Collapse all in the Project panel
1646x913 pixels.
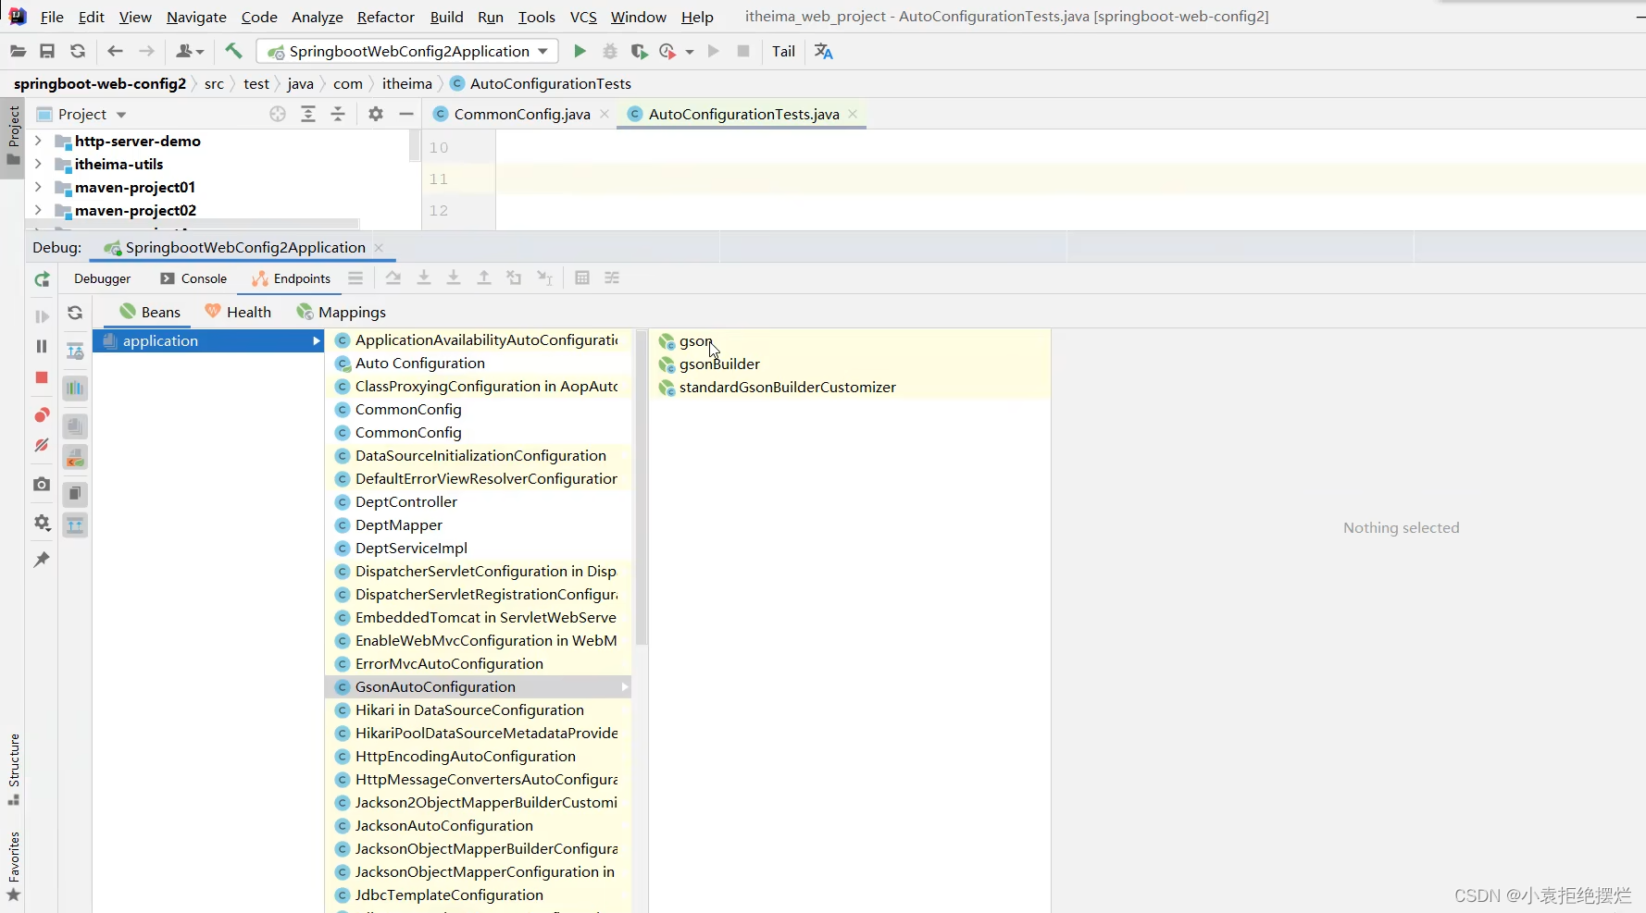click(x=338, y=114)
